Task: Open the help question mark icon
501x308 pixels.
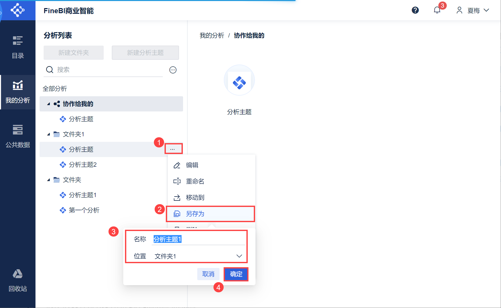Action: (415, 10)
